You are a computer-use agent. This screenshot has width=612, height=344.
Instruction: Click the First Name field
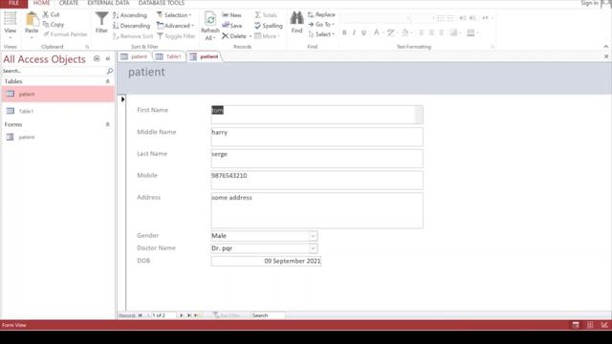pos(317,115)
